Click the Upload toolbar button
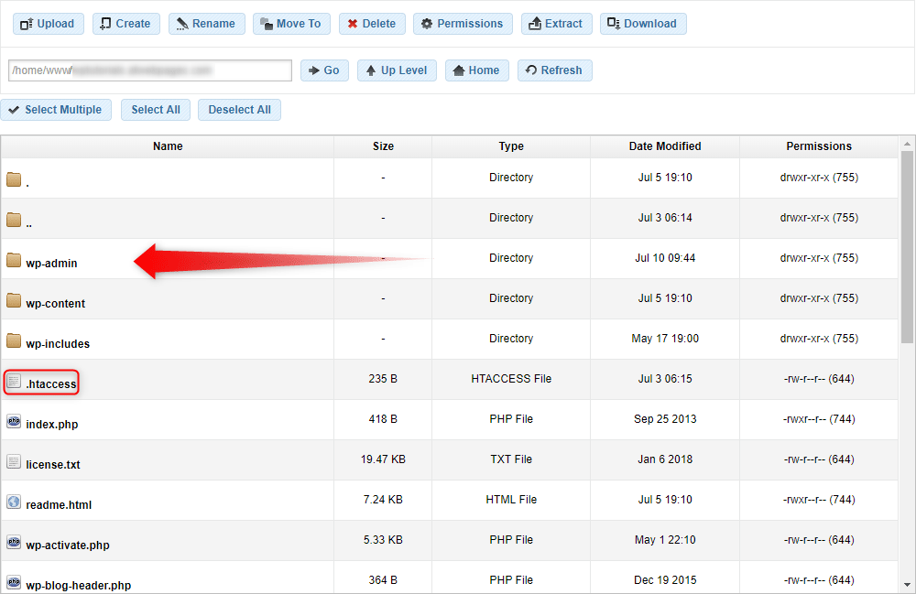The width and height of the screenshot is (916, 594). click(x=49, y=24)
